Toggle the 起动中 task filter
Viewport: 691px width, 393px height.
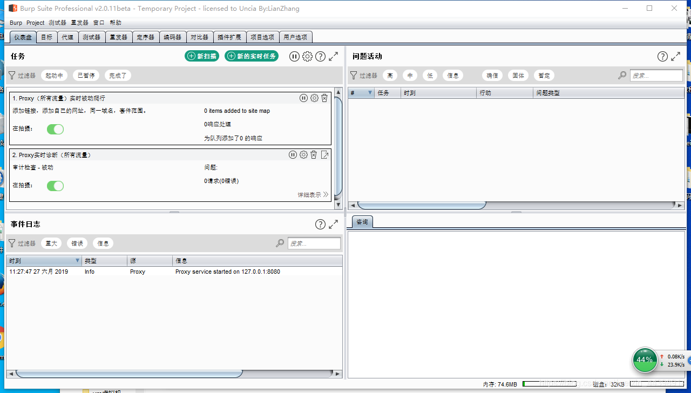tap(54, 76)
